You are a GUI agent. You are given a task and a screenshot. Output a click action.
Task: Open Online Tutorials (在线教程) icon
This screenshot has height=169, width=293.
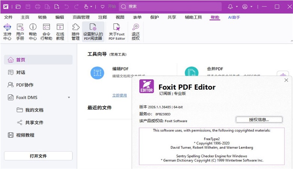[60, 32]
